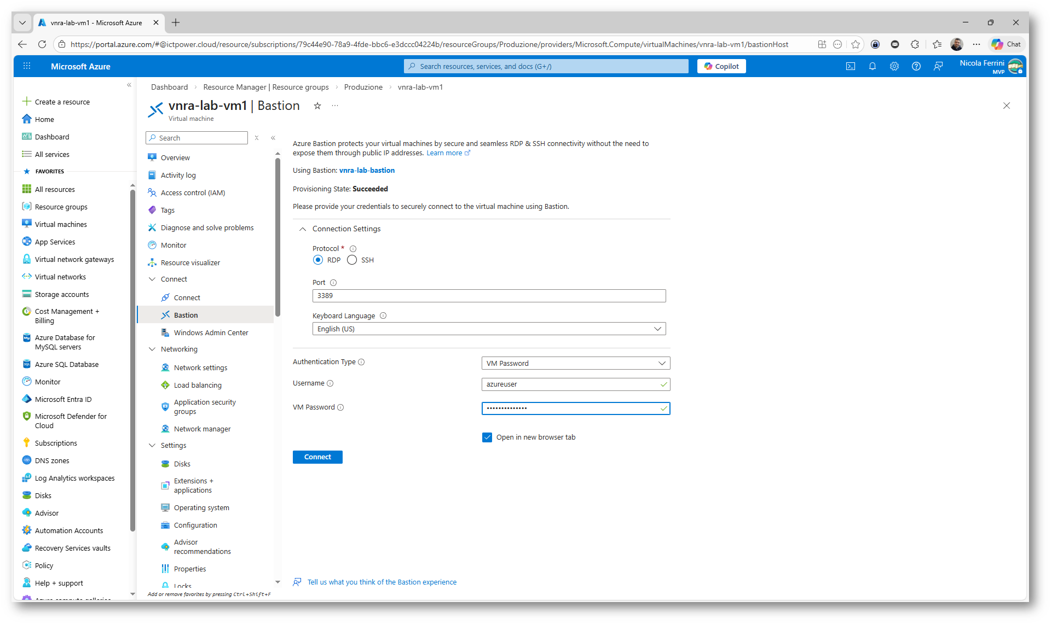Click the Port info icon
The image size is (1052, 625).
coord(333,283)
